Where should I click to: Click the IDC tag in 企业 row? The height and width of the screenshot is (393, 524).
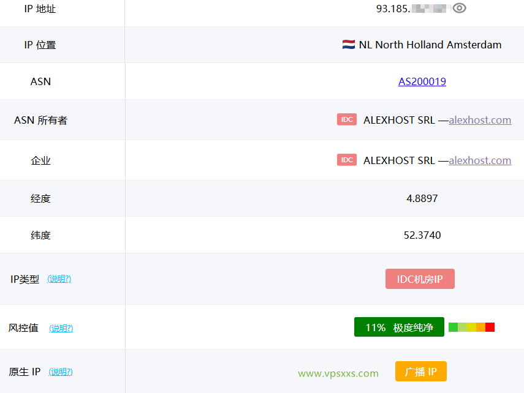pos(347,160)
